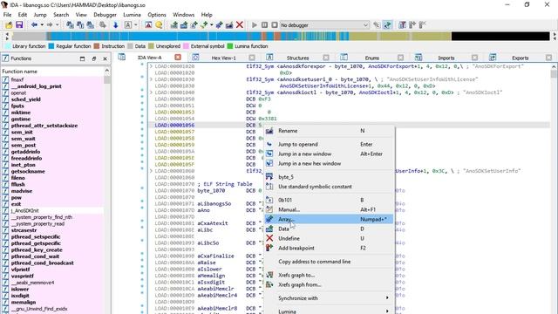Choose Jump in a new hex window
Image resolution: width=558 pixels, height=314 pixels.
pos(330,163)
